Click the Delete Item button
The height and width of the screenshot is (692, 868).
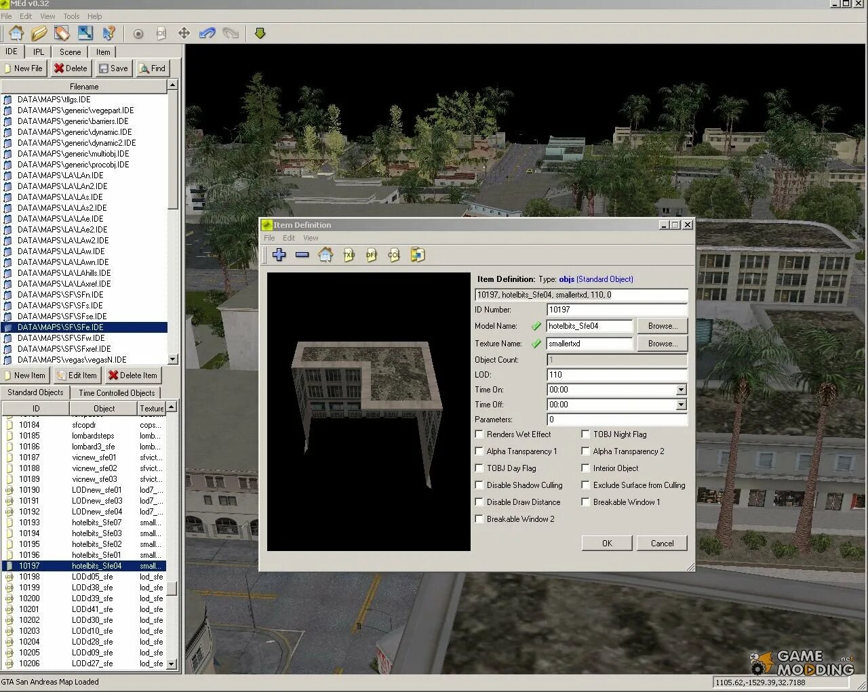[x=133, y=375]
